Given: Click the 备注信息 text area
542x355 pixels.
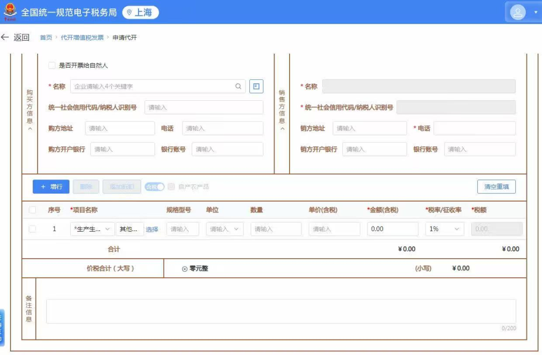Looking at the screenshot, I should pyautogui.click(x=281, y=311).
